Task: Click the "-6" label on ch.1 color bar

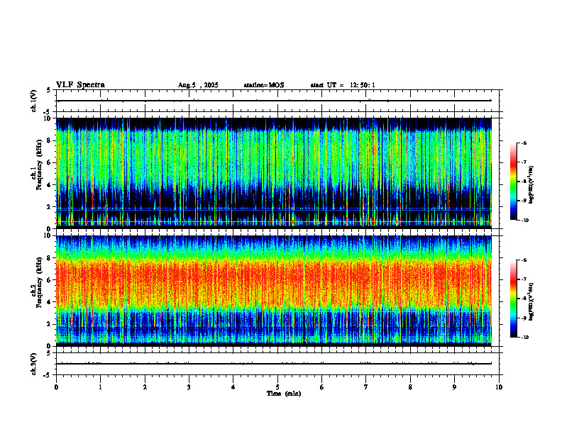Action: click(524, 143)
